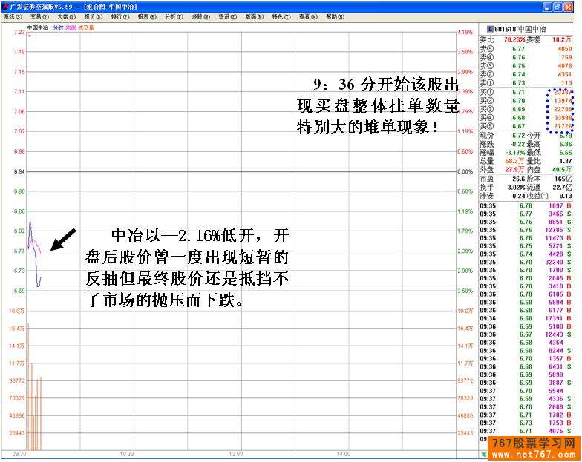Select the trade row with volume 17391 B

click(x=526, y=319)
